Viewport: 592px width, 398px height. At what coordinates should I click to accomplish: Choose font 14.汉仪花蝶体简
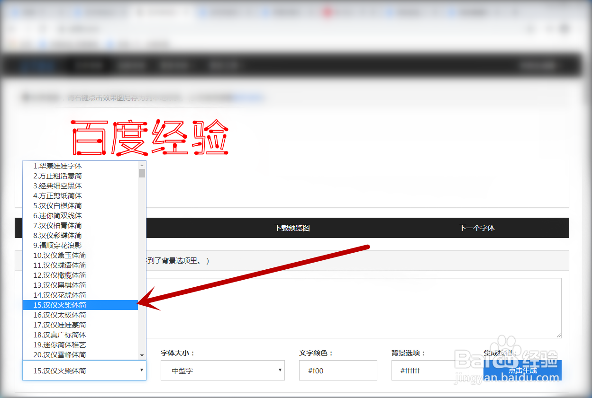point(80,295)
